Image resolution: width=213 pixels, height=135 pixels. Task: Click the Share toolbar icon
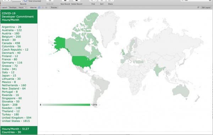[109, 1]
